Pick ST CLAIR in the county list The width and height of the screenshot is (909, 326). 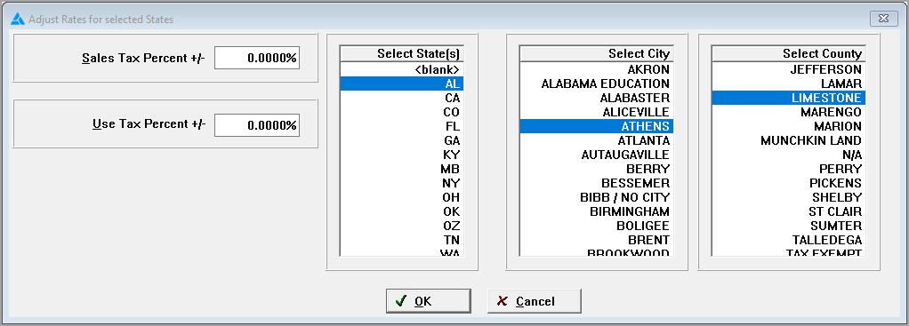(x=788, y=211)
